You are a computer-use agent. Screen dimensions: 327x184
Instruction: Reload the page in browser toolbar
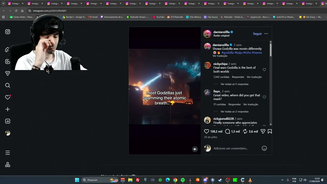(x=16, y=11)
